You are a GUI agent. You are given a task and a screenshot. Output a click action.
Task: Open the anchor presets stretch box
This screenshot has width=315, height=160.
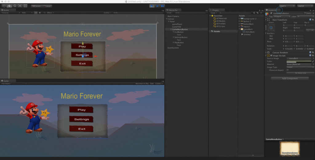(x=271, y=28)
